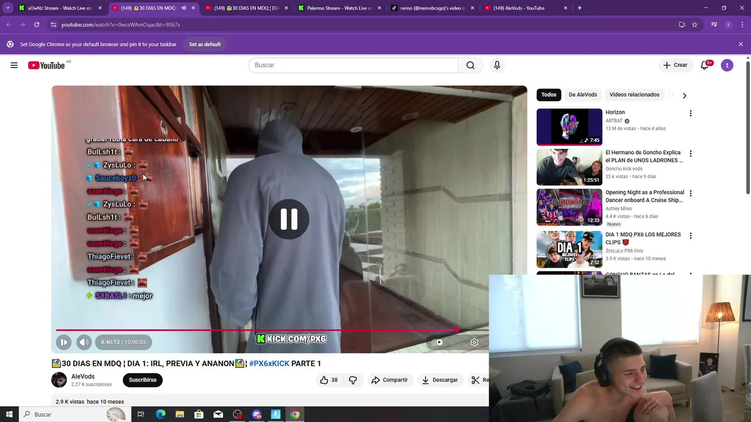Open the AleVods channel name link
The image size is (751, 422).
(83, 377)
